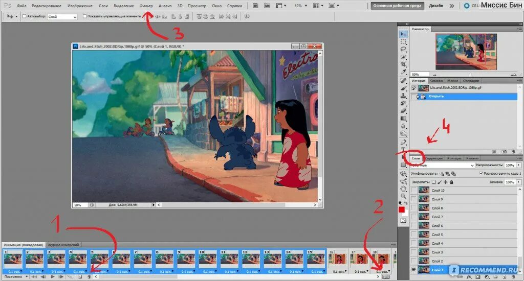Launch Mini Bridge from the top bar

click(x=267, y=6)
